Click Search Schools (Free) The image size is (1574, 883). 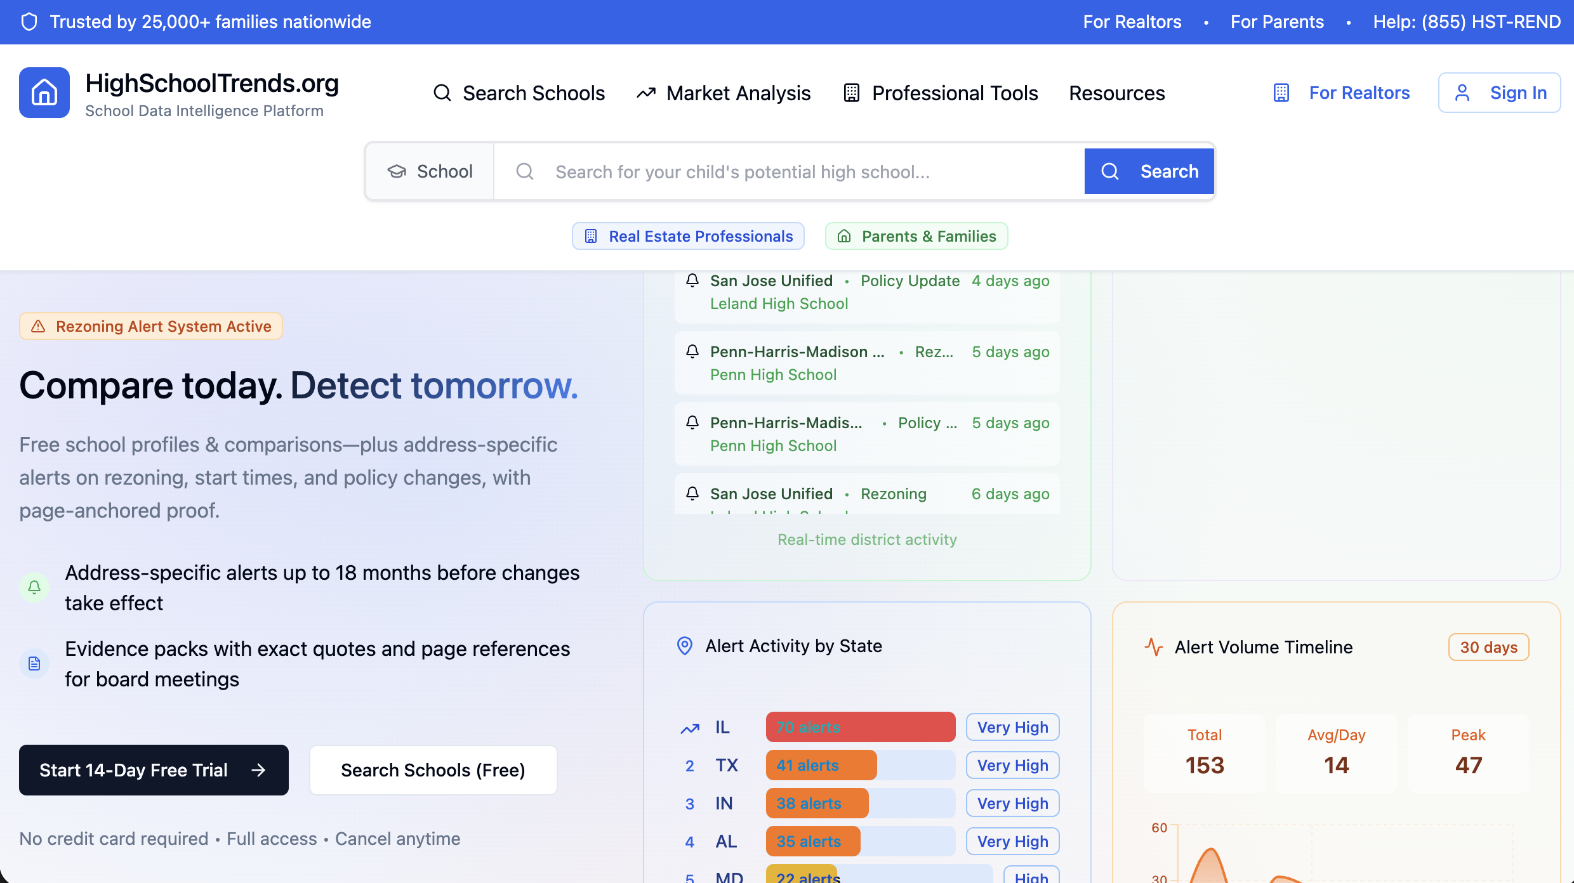(x=433, y=770)
